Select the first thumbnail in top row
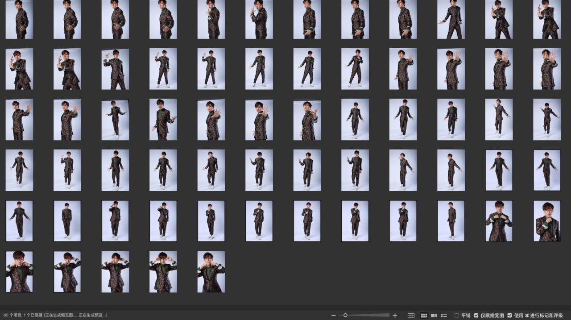The image size is (571, 320). (19, 19)
